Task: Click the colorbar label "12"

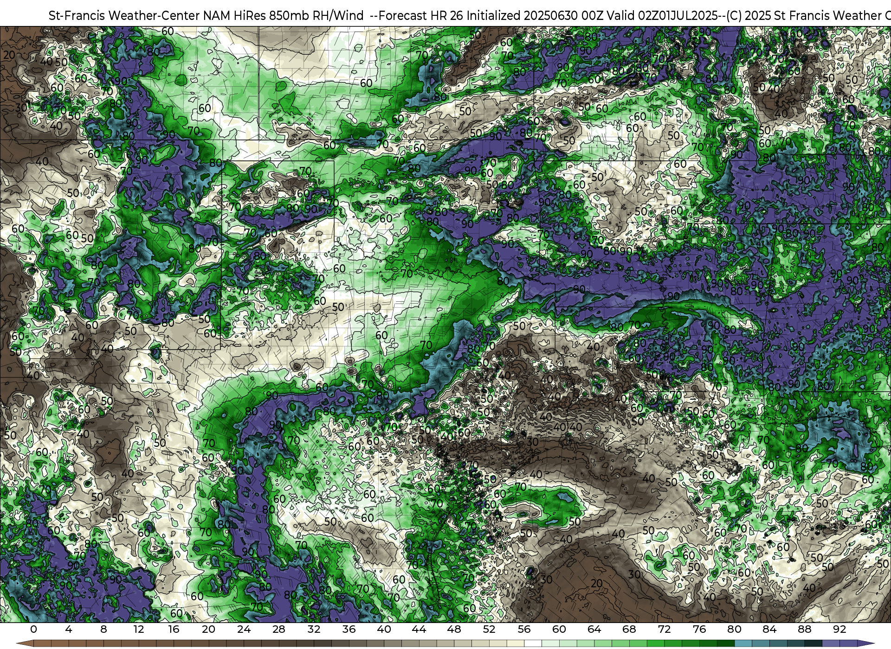Action: (x=138, y=630)
